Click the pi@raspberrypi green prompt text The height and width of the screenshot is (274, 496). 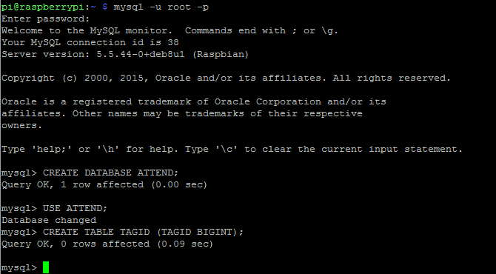[43, 7]
